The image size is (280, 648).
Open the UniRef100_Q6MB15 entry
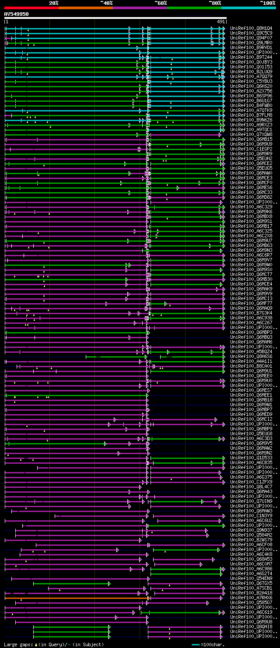[251, 139]
